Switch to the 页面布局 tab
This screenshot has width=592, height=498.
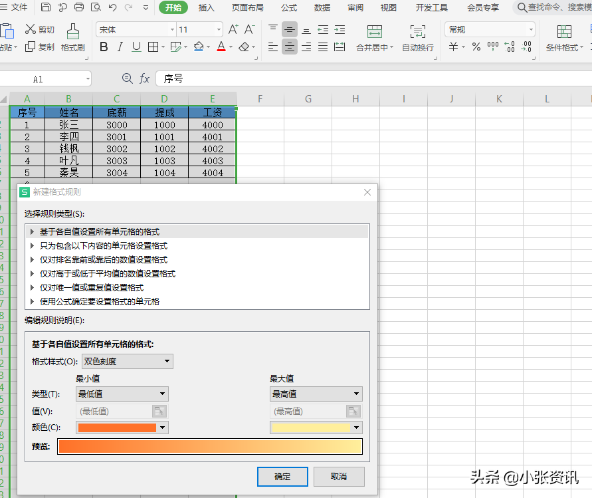pos(248,7)
